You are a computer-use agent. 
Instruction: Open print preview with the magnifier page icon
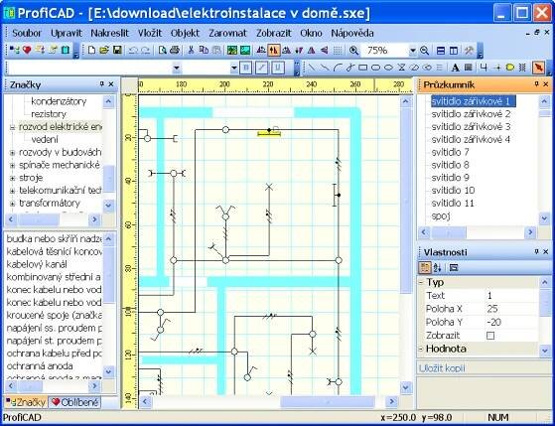pos(163,51)
